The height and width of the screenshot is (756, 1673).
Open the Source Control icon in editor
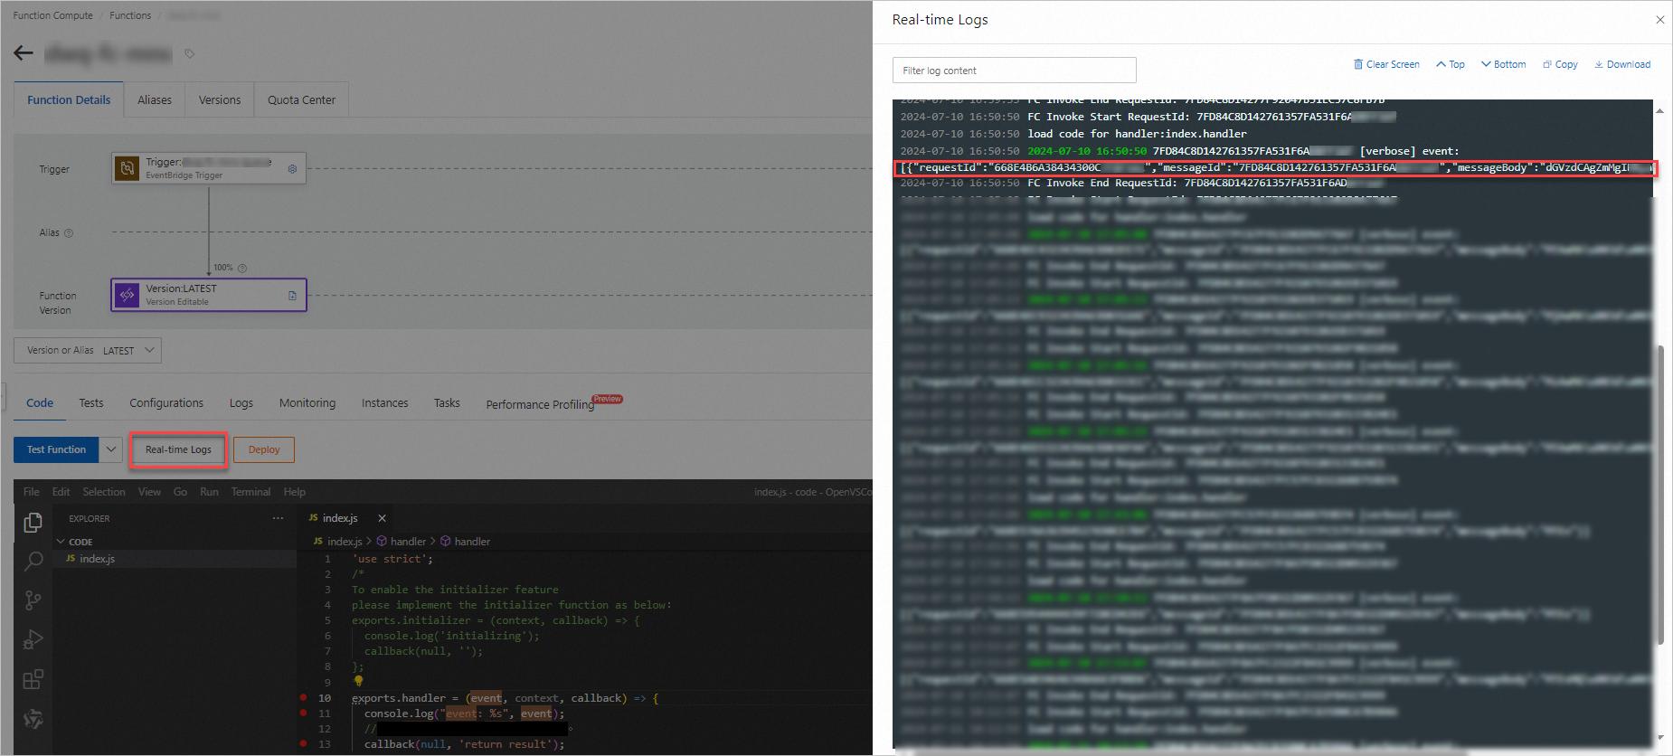point(33,600)
